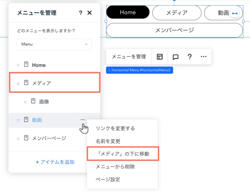This screenshot has height=192, width=250.
Task: Click the メニューを管理 panel title
Action: (37, 13)
